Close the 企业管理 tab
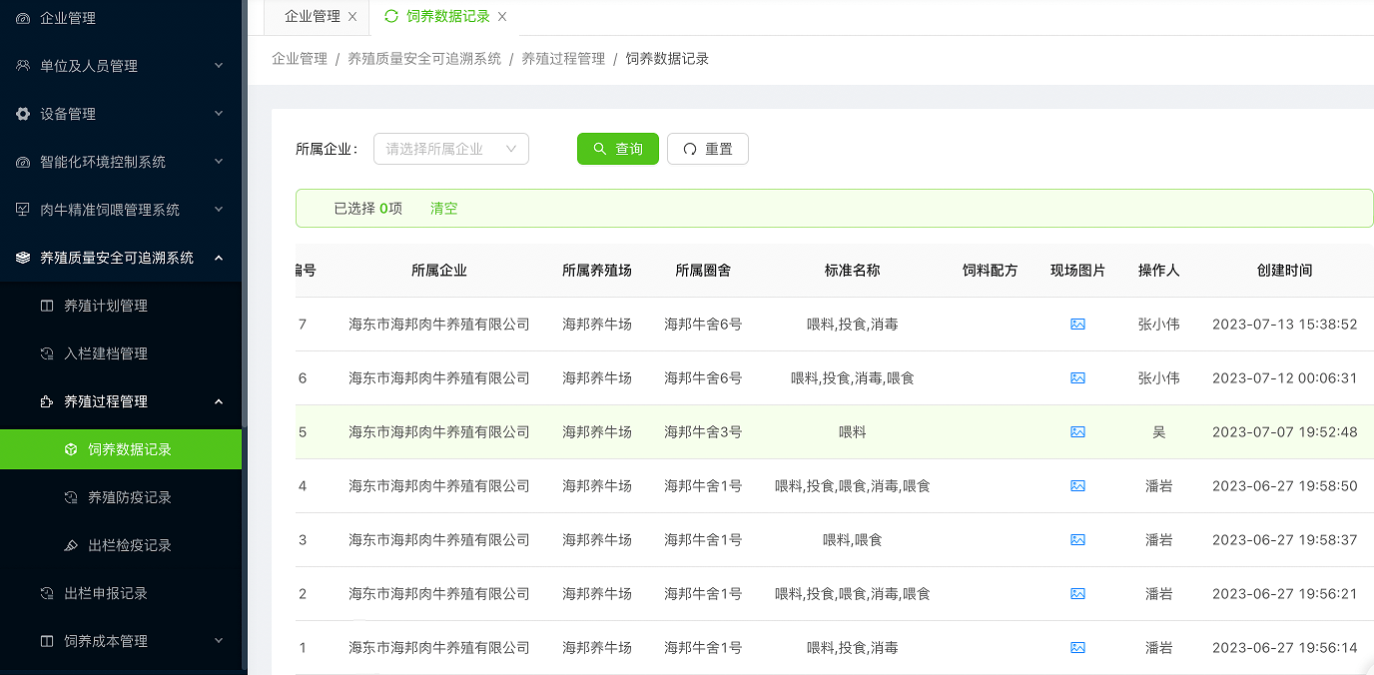This screenshot has height=675, width=1374. [352, 17]
